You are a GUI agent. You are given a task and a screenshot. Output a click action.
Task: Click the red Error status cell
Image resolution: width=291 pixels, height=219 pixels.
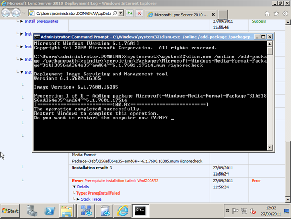[x=256, y=181]
